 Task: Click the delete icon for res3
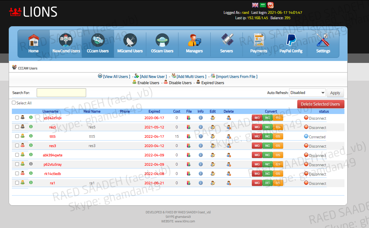(229, 146)
